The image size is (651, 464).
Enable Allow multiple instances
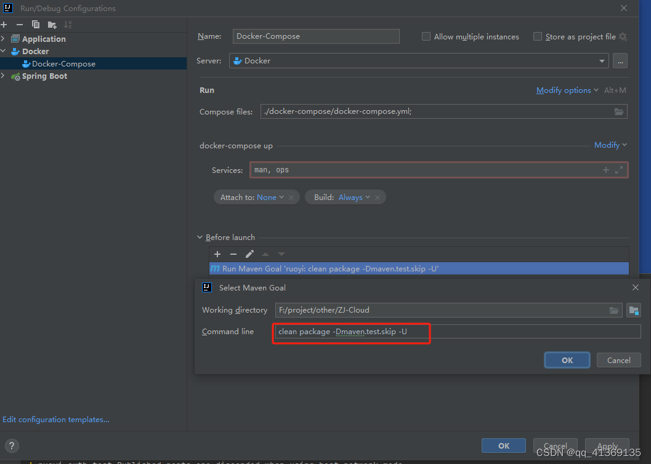click(x=426, y=36)
